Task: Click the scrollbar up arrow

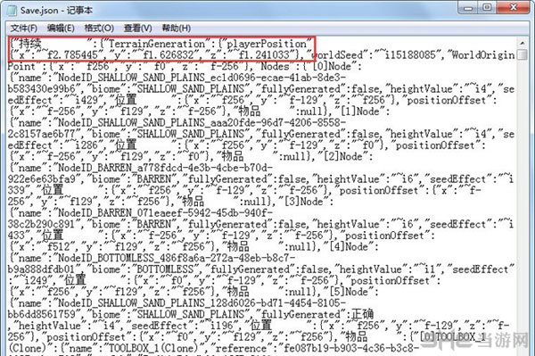Action: coord(522,44)
